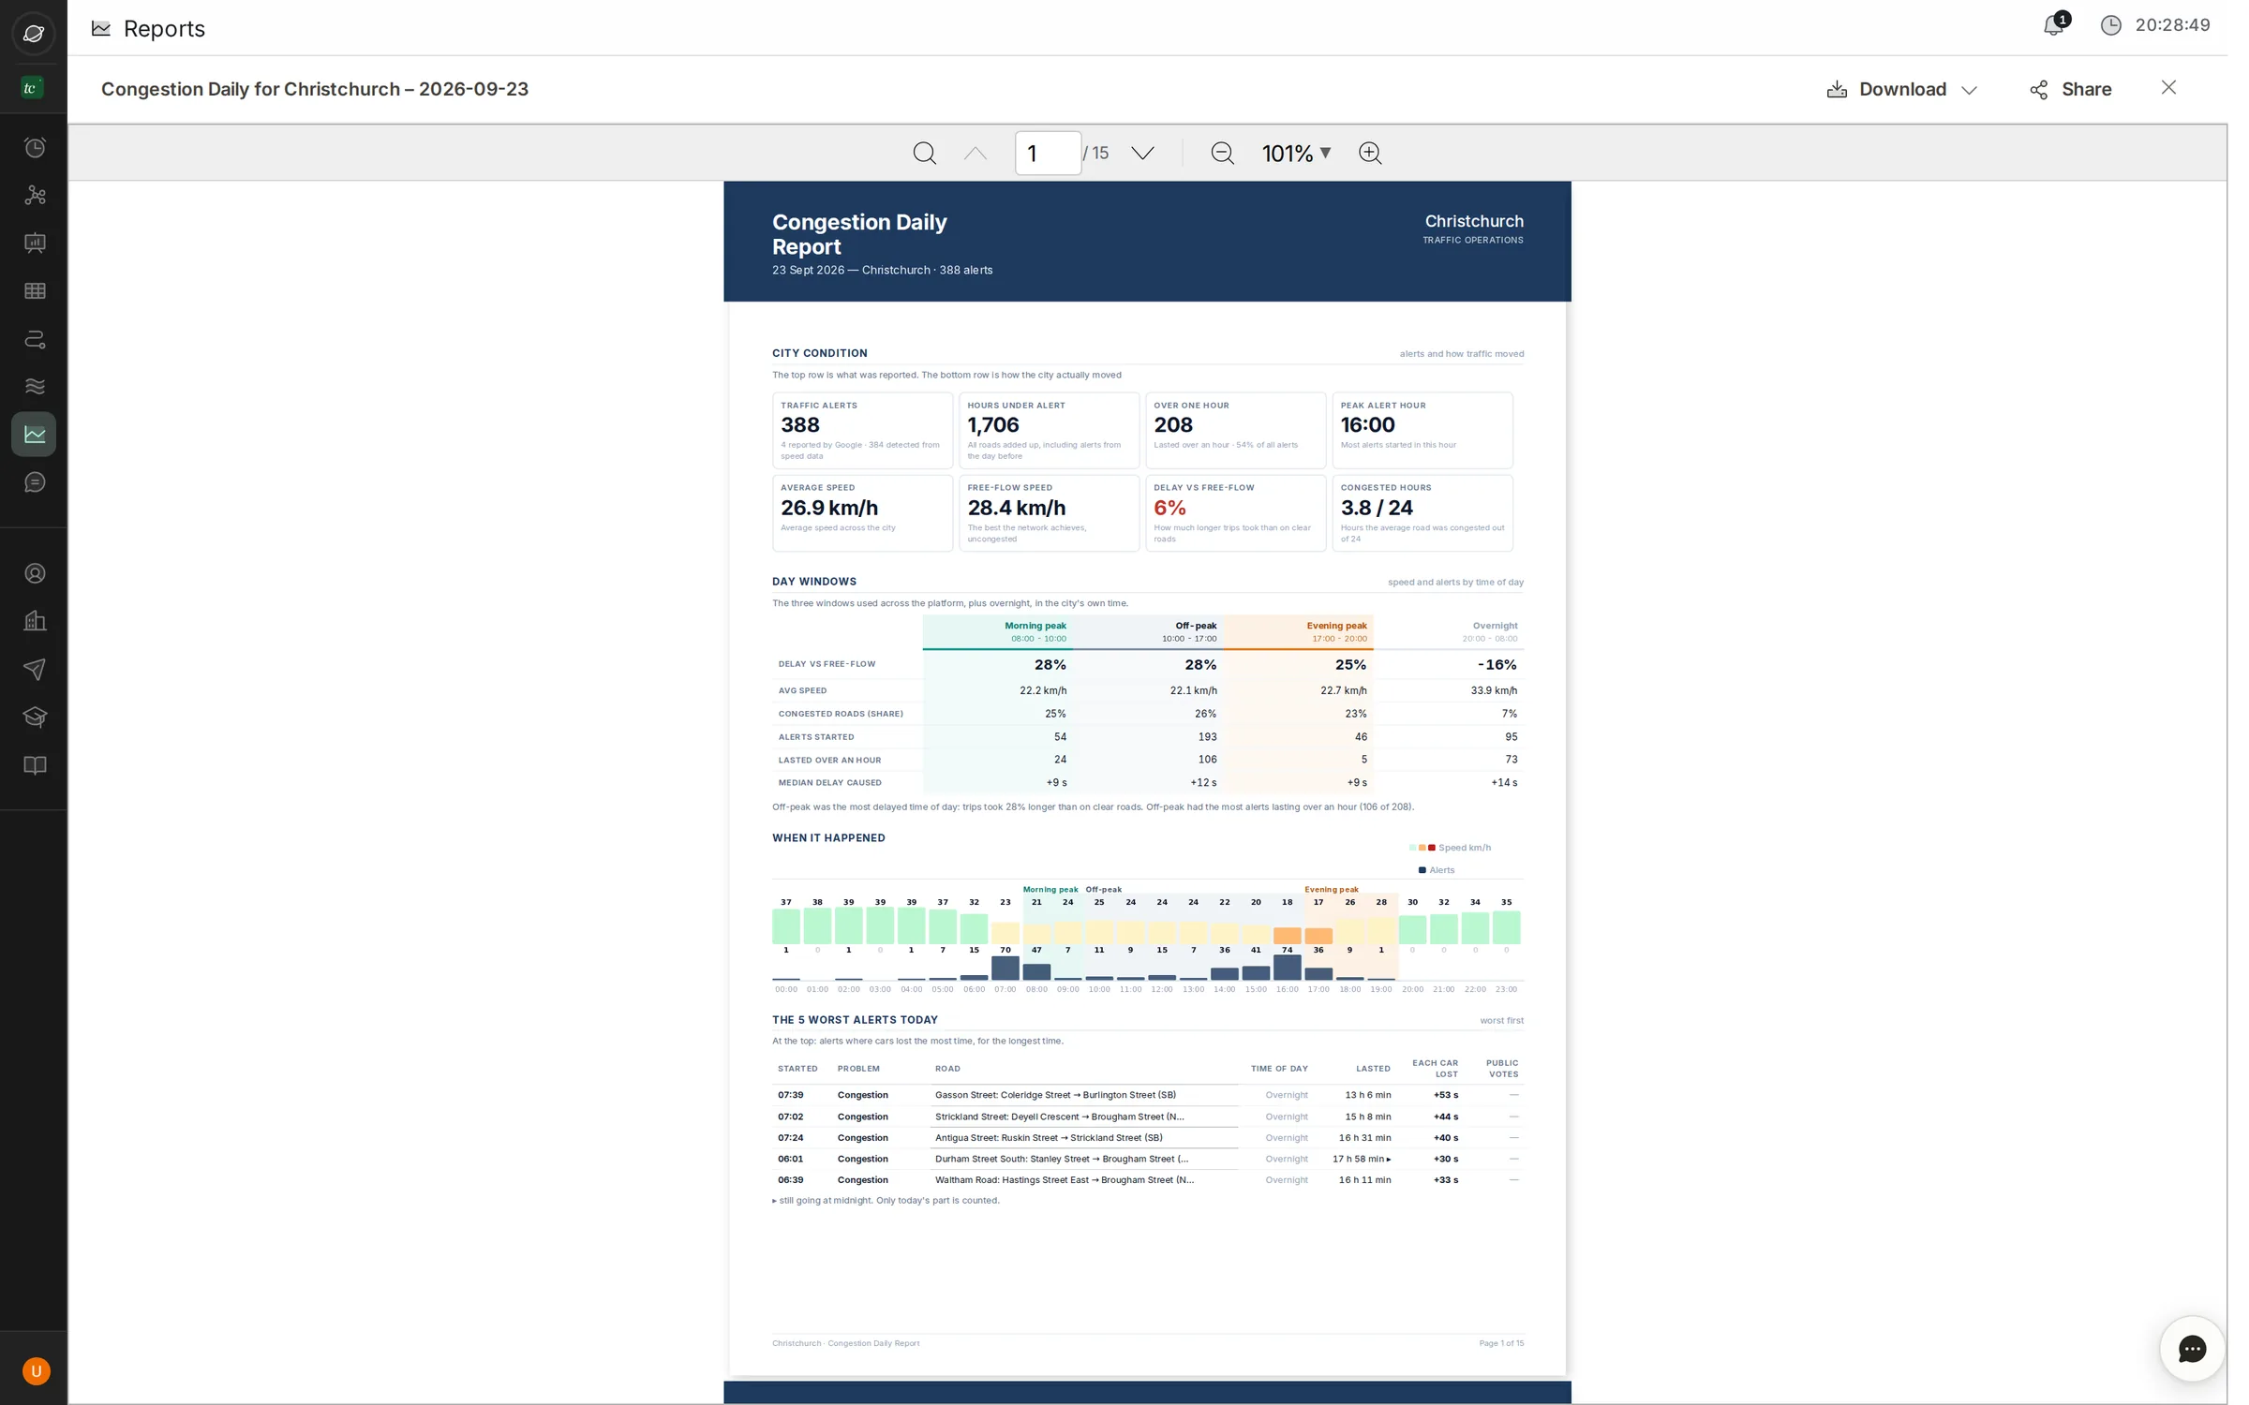Open the Download dropdown menu
Viewport: 2249px width, 1405px height.
pos(1901,89)
